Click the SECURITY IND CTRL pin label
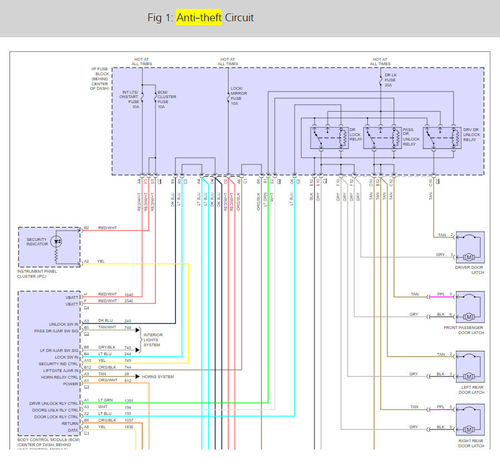The height and width of the screenshot is (459, 500). point(59,364)
